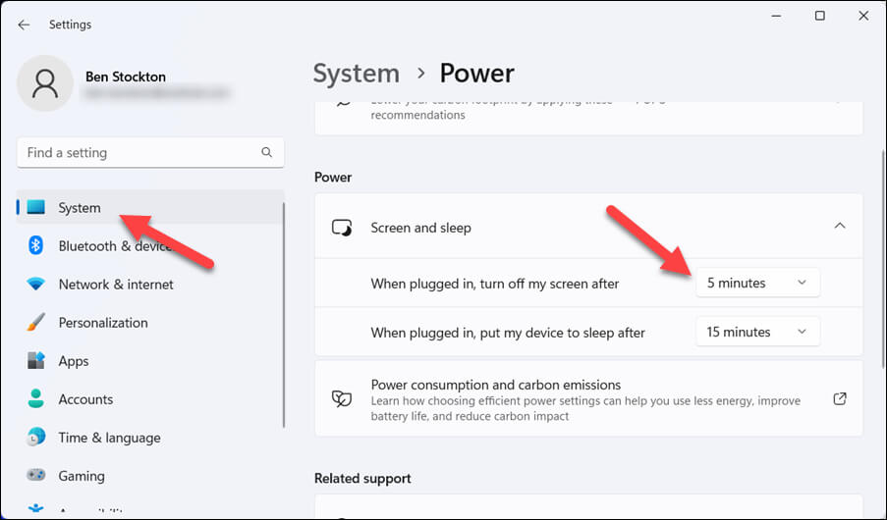
Task: Open Ben Stockton's profile picture
Action: click(x=45, y=83)
